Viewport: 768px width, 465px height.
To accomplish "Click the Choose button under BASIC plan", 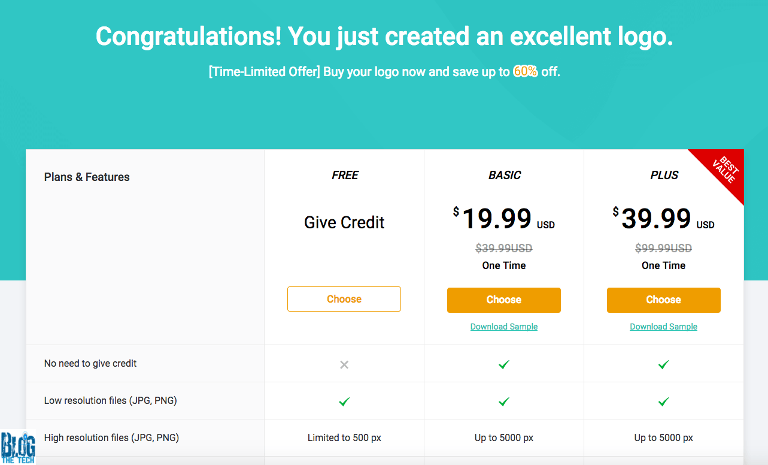I will point(504,300).
